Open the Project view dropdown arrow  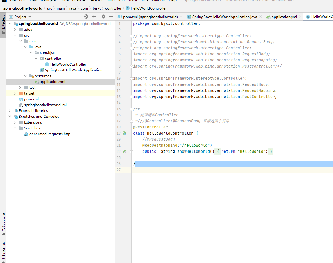pyautogui.click(x=30, y=17)
